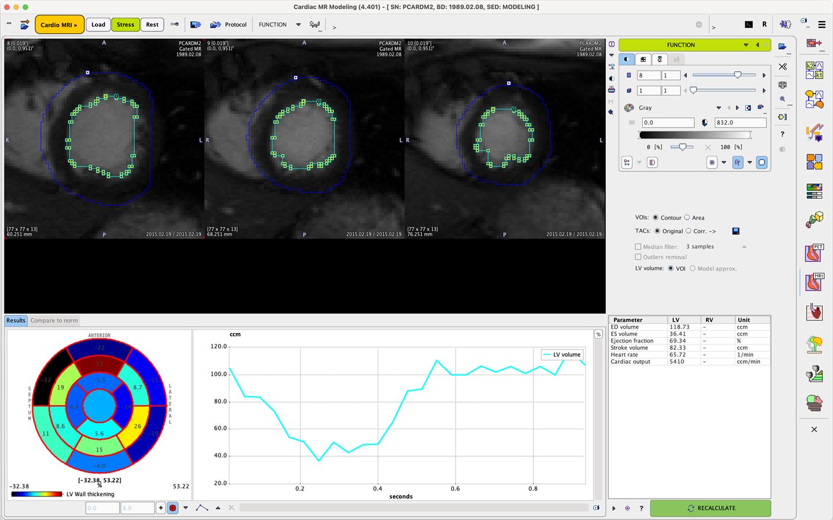Open the load-data folder icon in top toolbar
Image resolution: width=833 pixels, height=520 pixels.
[25, 25]
